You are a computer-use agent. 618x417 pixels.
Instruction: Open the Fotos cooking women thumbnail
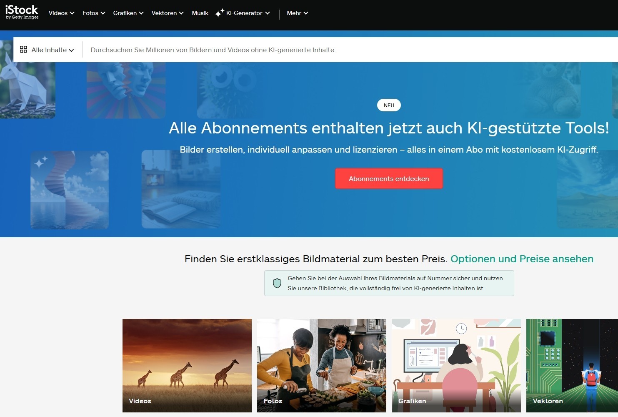click(322, 366)
